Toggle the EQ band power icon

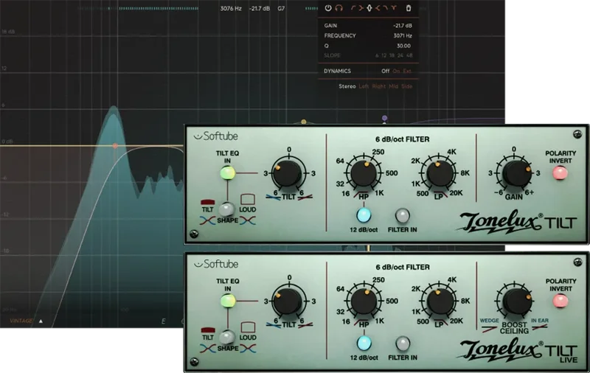(x=328, y=8)
